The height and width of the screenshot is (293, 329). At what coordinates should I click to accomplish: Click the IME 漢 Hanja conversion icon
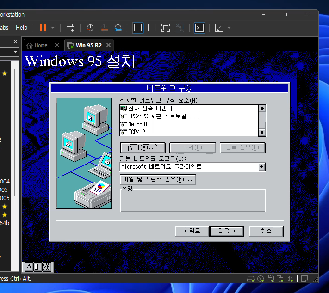pyautogui.click(x=46, y=267)
